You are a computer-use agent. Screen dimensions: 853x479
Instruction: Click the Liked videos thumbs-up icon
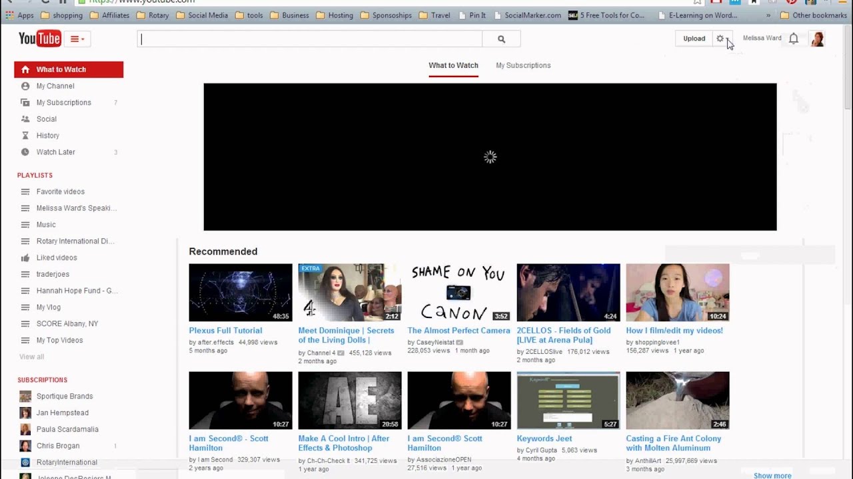[x=25, y=257]
